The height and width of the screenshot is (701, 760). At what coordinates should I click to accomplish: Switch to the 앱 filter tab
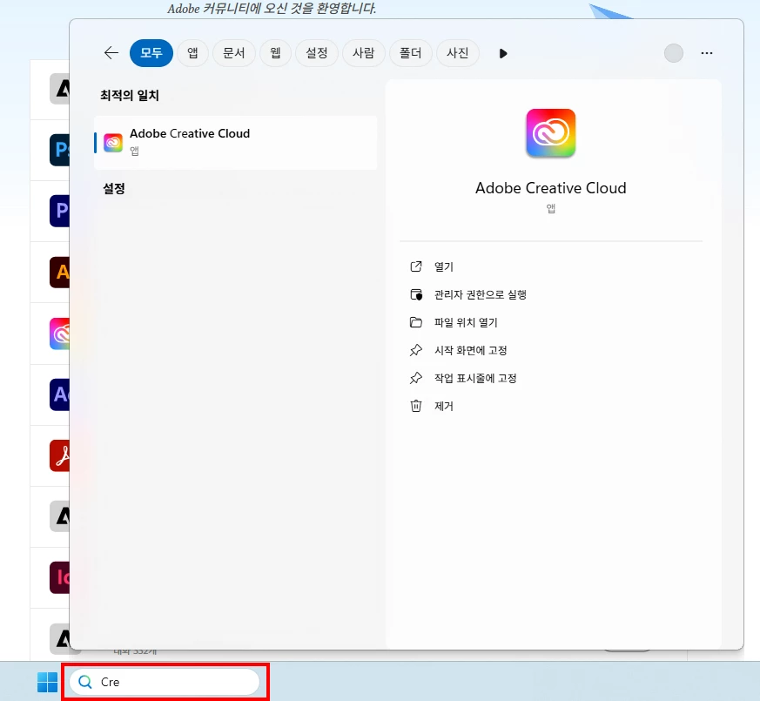click(x=192, y=53)
